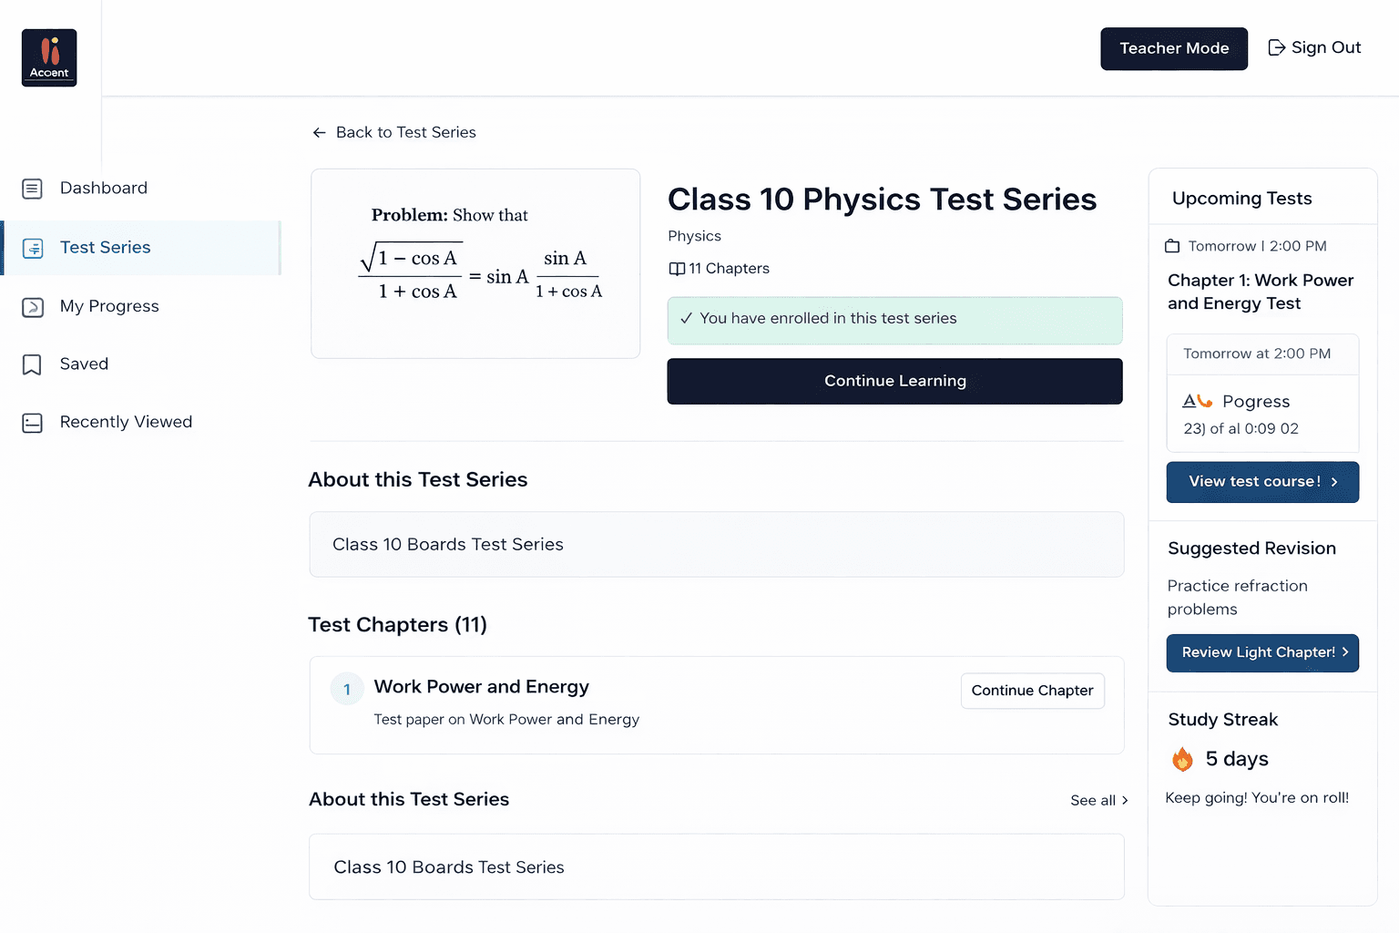Click the Continue Chapter button
This screenshot has height=933, width=1399.
click(x=1032, y=691)
